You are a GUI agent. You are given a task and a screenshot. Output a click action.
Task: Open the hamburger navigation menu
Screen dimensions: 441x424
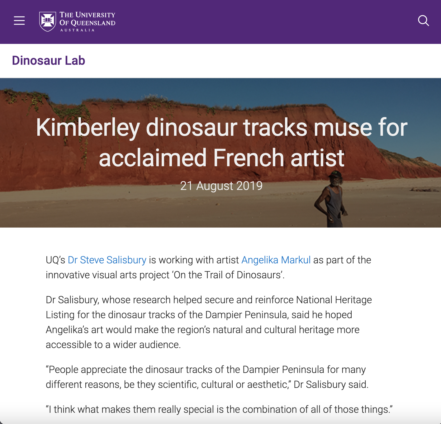point(19,21)
